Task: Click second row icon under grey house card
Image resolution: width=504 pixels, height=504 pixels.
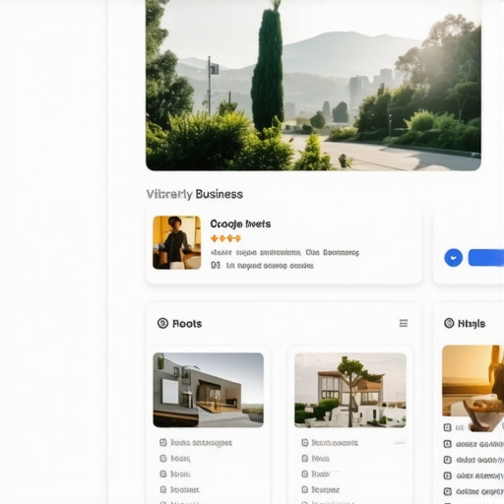Action: (163, 459)
